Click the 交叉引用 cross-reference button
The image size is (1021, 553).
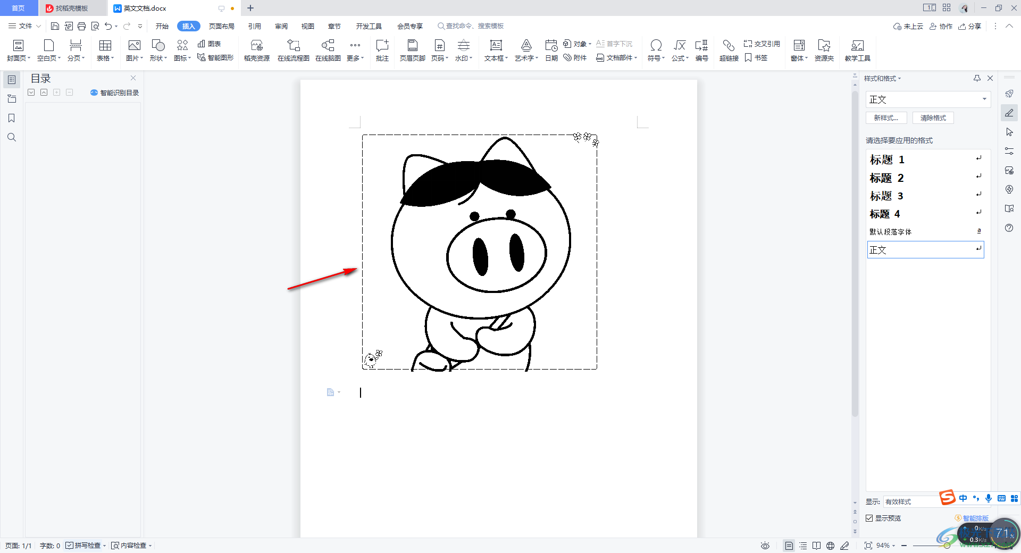click(761, 44)
